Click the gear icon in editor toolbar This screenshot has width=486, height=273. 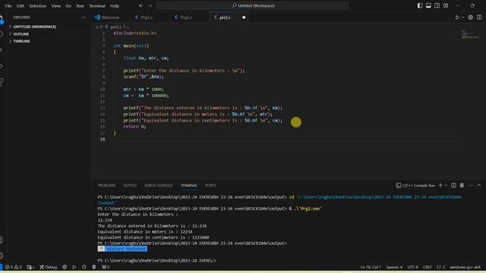(471, 17)
